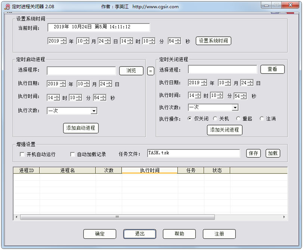Click 浏览 to browse for program
Image resolution: width=303 pixels, height=250 pixels.
[131, 71]
